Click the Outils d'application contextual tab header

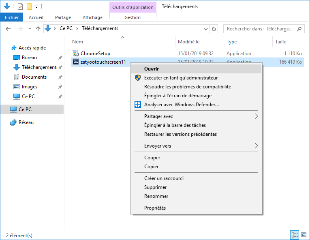pos(133,7)
